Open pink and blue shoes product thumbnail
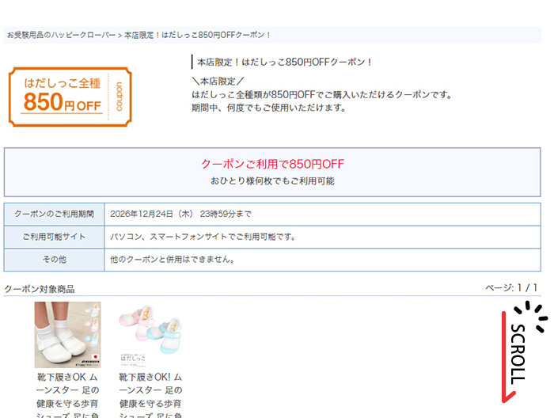Image resolution: width=554 pixels, height=418 pixels. [x=150, y=335]
